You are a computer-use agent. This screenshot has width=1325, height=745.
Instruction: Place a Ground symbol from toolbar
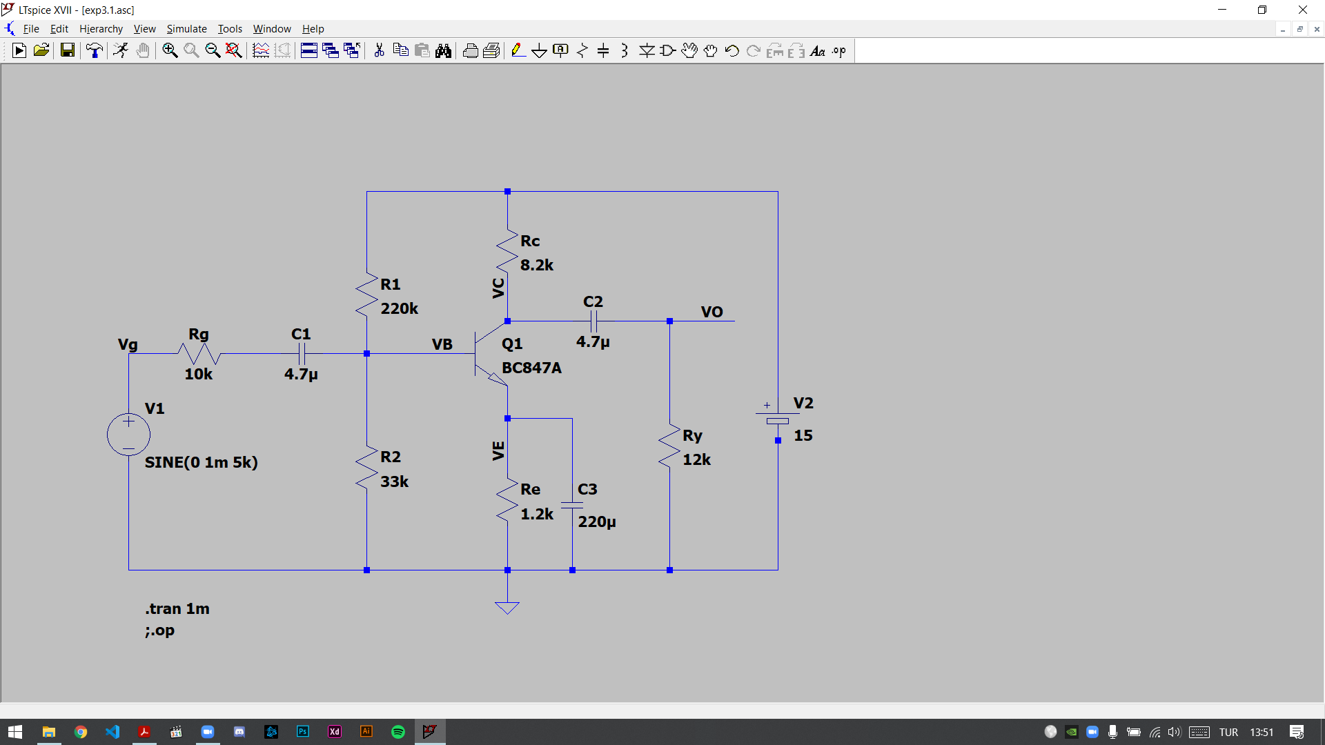(539, 50)
